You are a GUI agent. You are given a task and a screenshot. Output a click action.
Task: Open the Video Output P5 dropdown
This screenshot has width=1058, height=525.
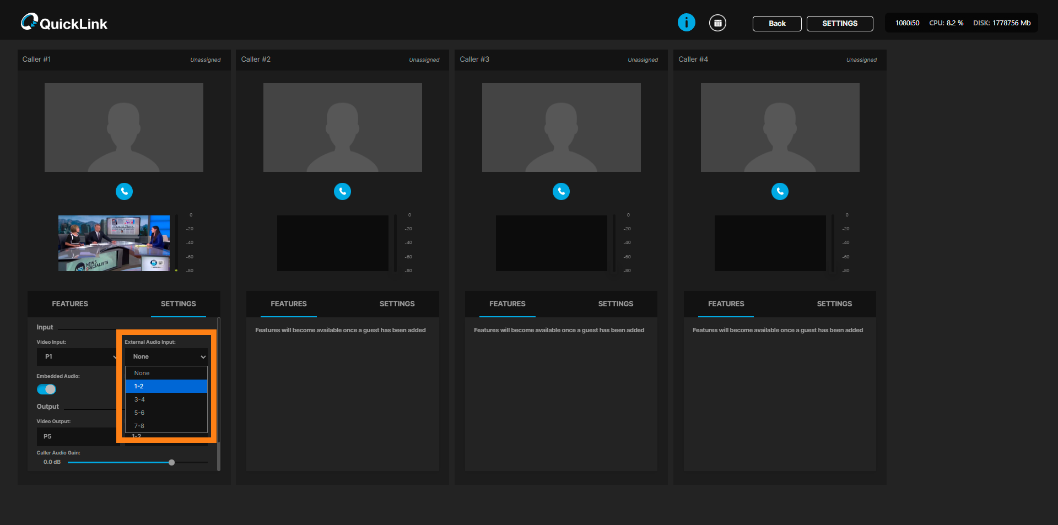coord(77,436)
